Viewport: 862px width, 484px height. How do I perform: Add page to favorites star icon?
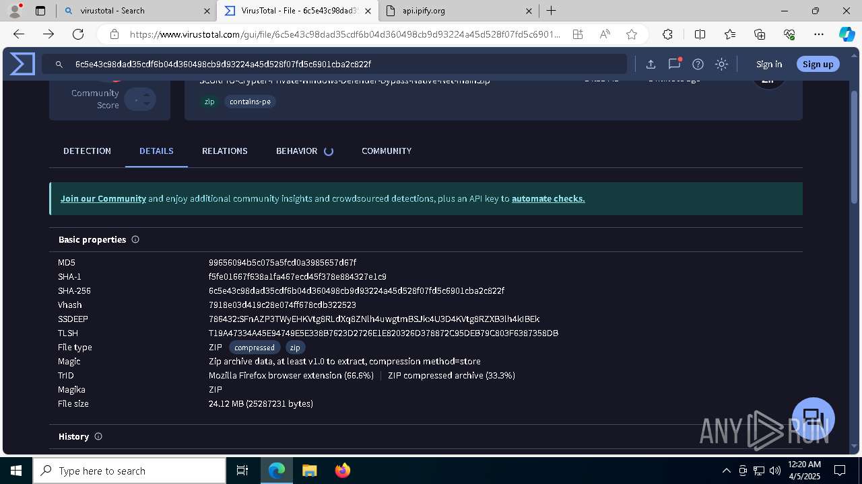click(x=632, y=34)
